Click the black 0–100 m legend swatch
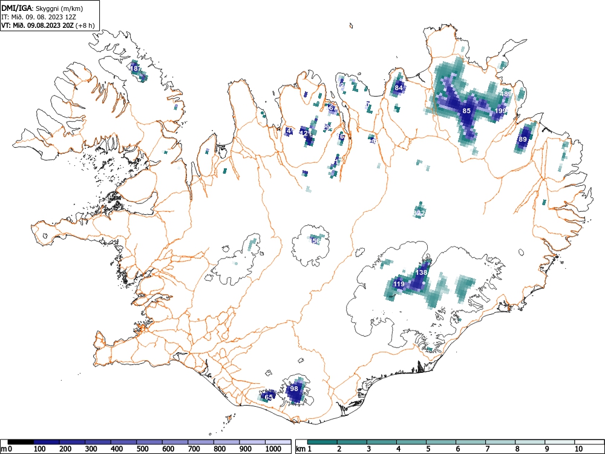This screenshot has width=605, height=454. (21, 442)
